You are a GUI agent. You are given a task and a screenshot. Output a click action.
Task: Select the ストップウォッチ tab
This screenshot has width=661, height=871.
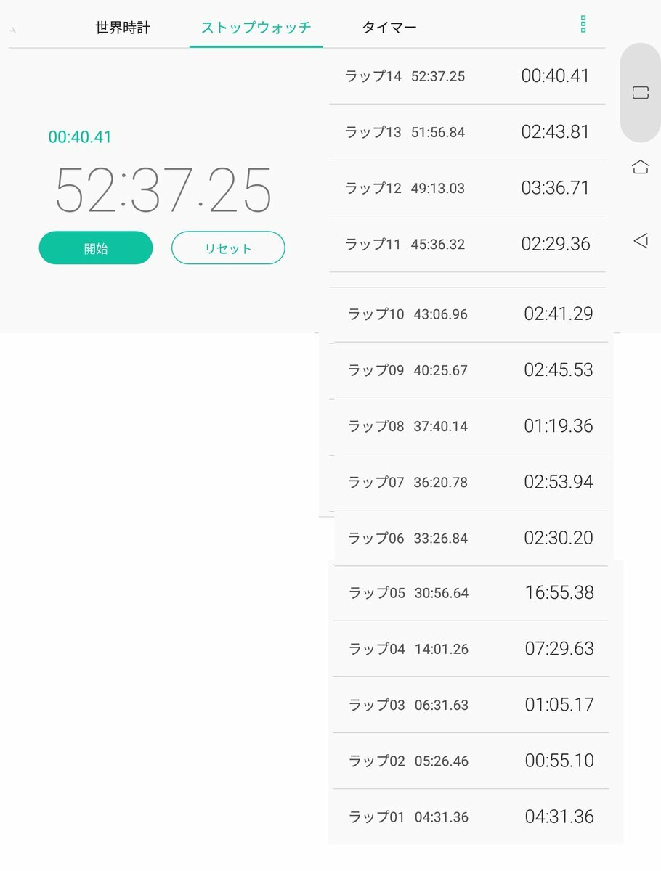click(256, 28)
